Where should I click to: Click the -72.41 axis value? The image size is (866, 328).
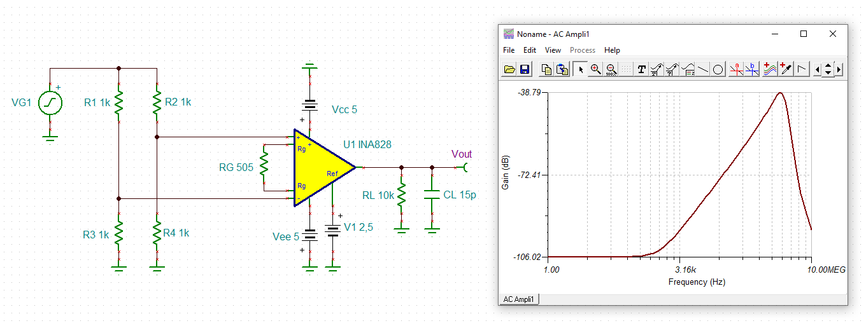(530, 175)
